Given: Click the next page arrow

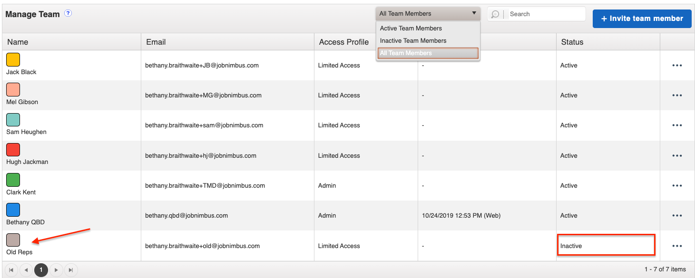Looking at the screenshot, I should (56, 269).
